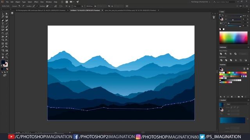Viewport: 250px width, 140px height.
Task: Select the Column Graph tool
Action: tap(7, 51)
